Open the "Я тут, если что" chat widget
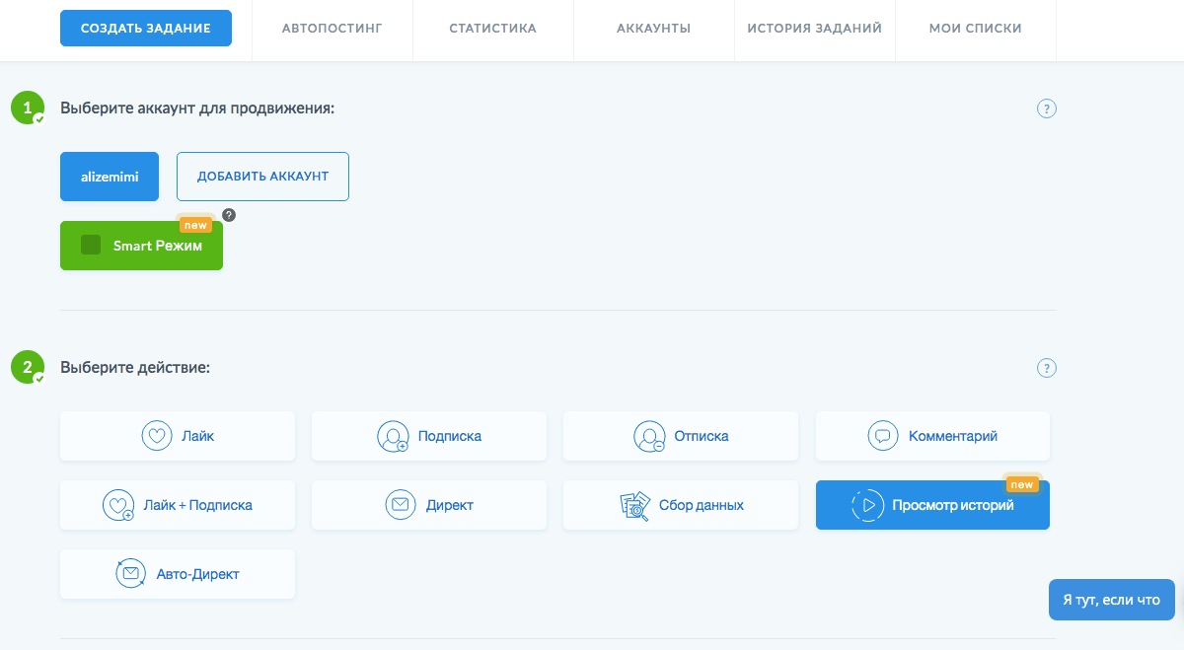Screen dimensions: 1184x650 tap(1111, 600)
